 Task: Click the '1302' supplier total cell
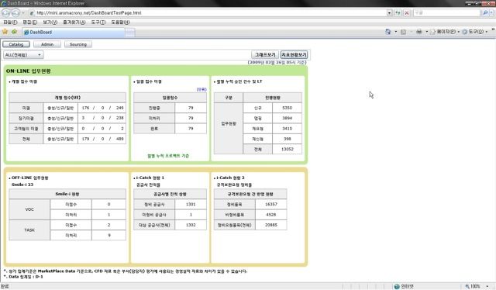(191, 225)
